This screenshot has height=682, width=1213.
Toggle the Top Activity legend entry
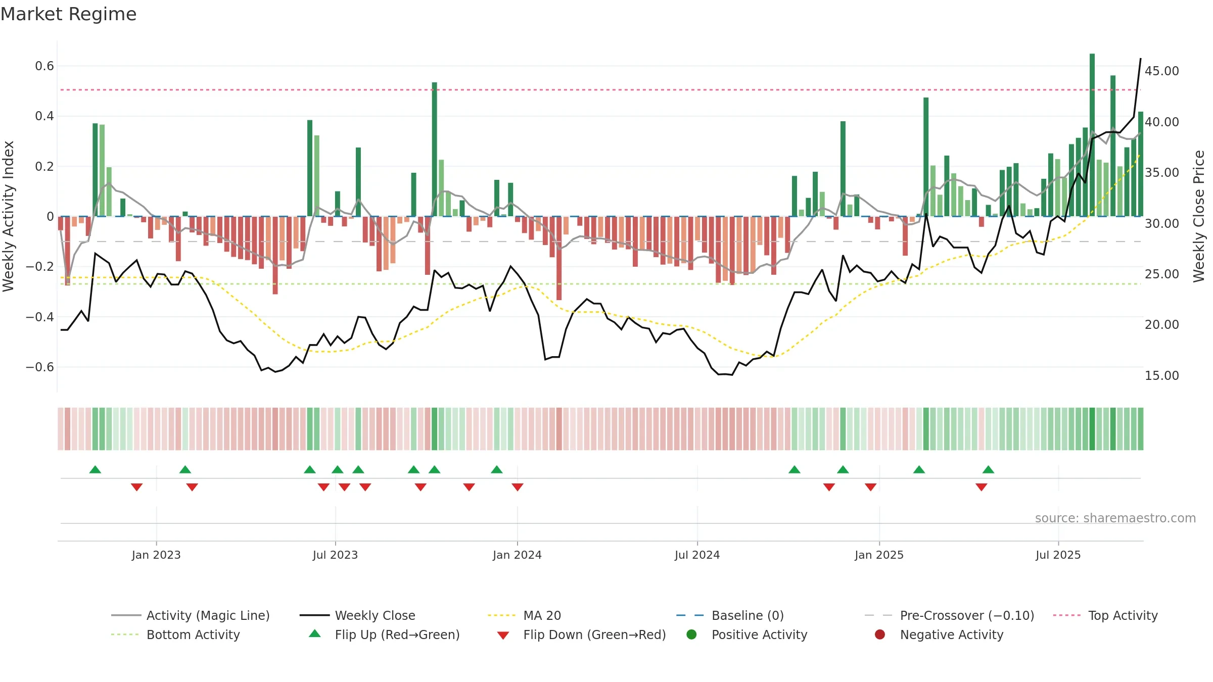[x=1105, y=615]
